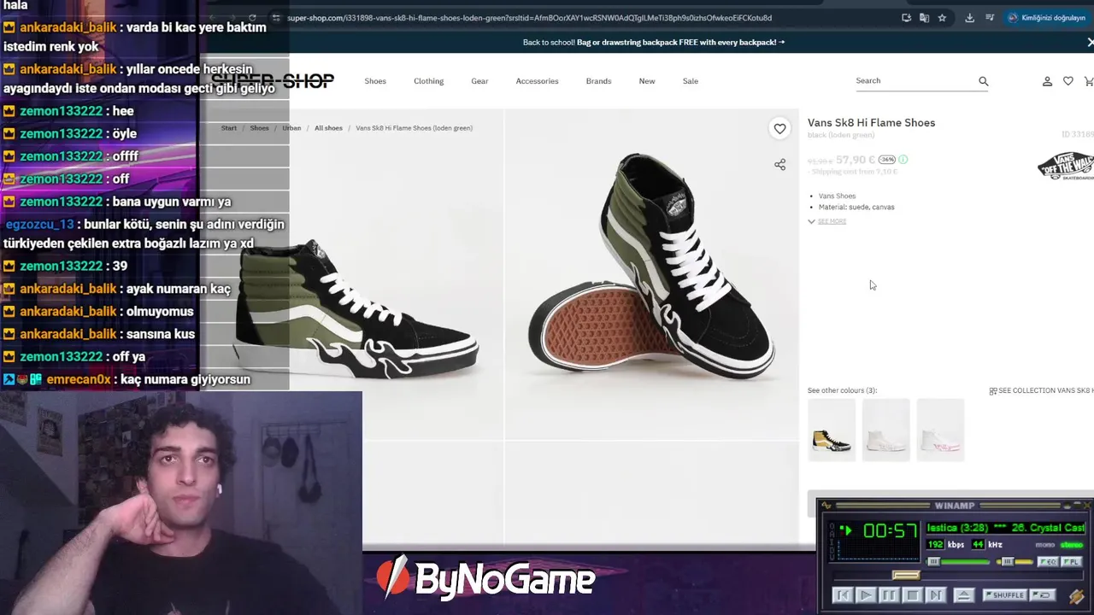Click the Winamp seek position bar
Screen dimensions: 1094x615
click(x=958, y=575)
